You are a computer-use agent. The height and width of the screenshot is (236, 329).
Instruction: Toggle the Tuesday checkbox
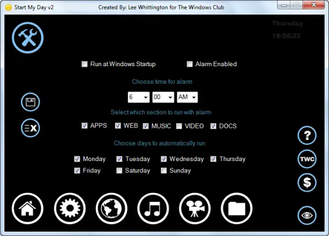(x=119, y=159)
